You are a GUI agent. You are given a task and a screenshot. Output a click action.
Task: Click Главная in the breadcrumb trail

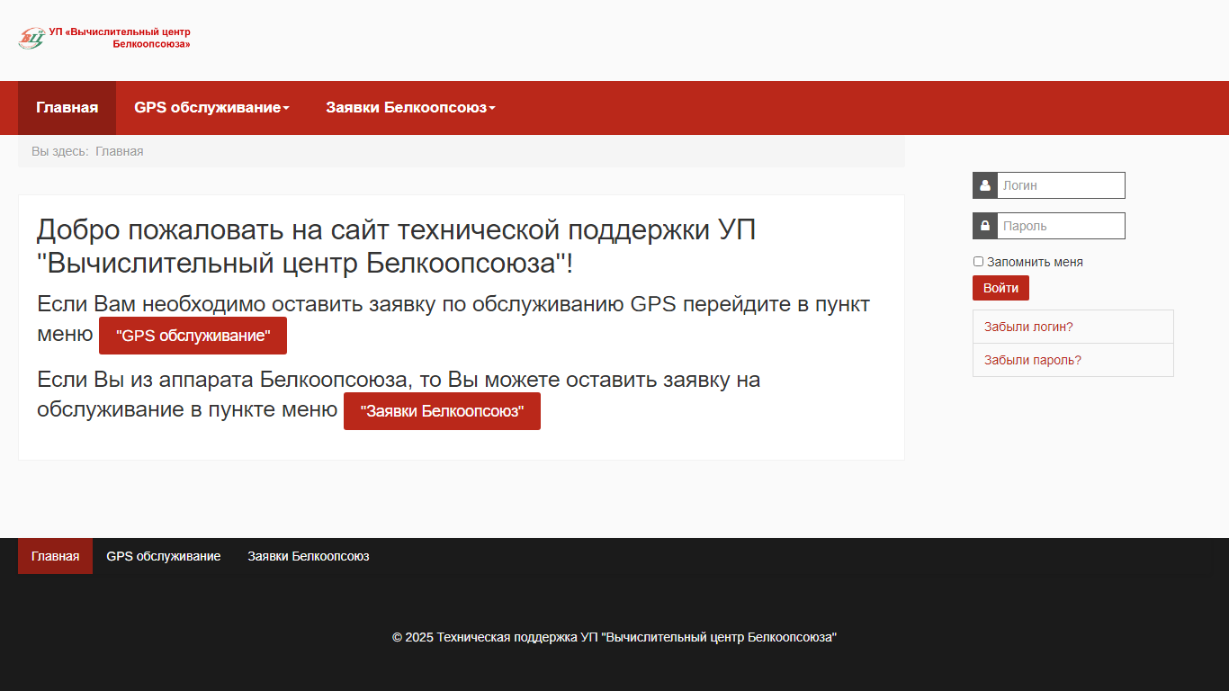[120, 151]
